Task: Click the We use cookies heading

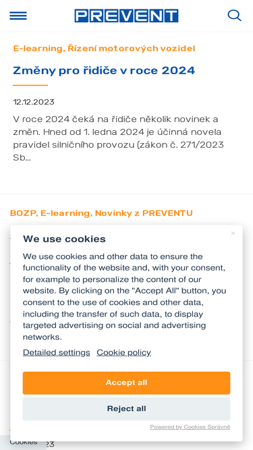Action: 64,239
